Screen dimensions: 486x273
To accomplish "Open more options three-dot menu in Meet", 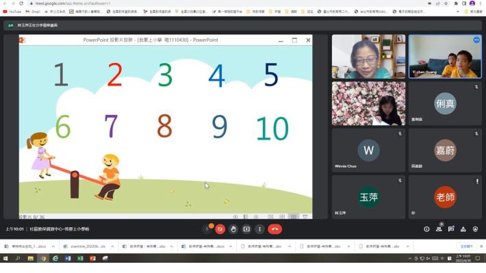I will click(x=259, y=229).
